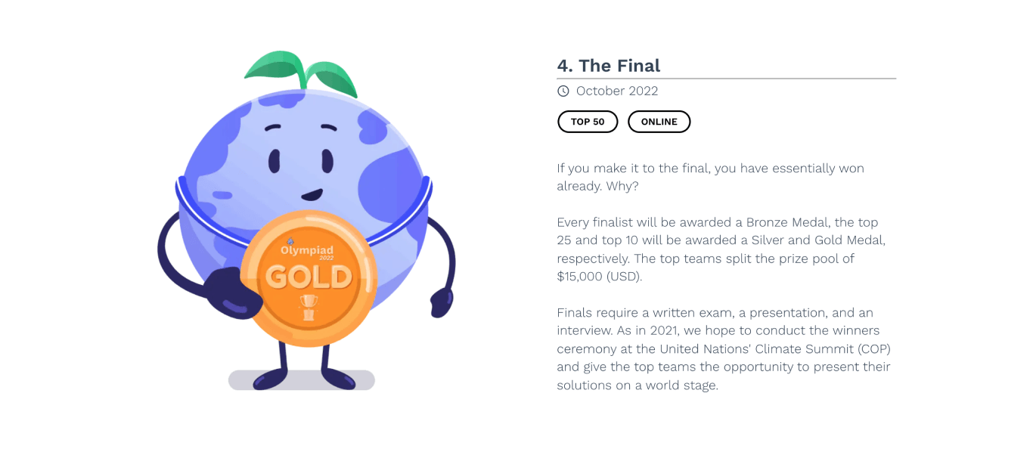Select the TOP 50 pill badge

tap(588, 122)
